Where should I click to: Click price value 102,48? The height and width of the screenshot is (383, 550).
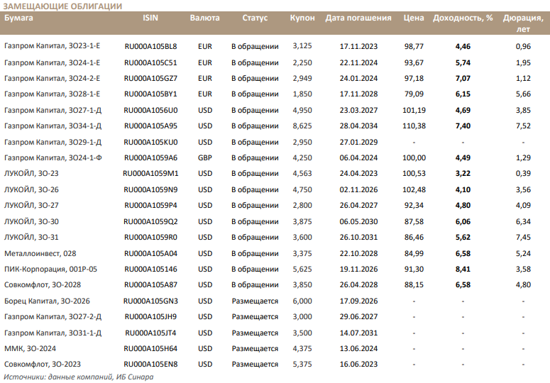(x=414, y=190)
